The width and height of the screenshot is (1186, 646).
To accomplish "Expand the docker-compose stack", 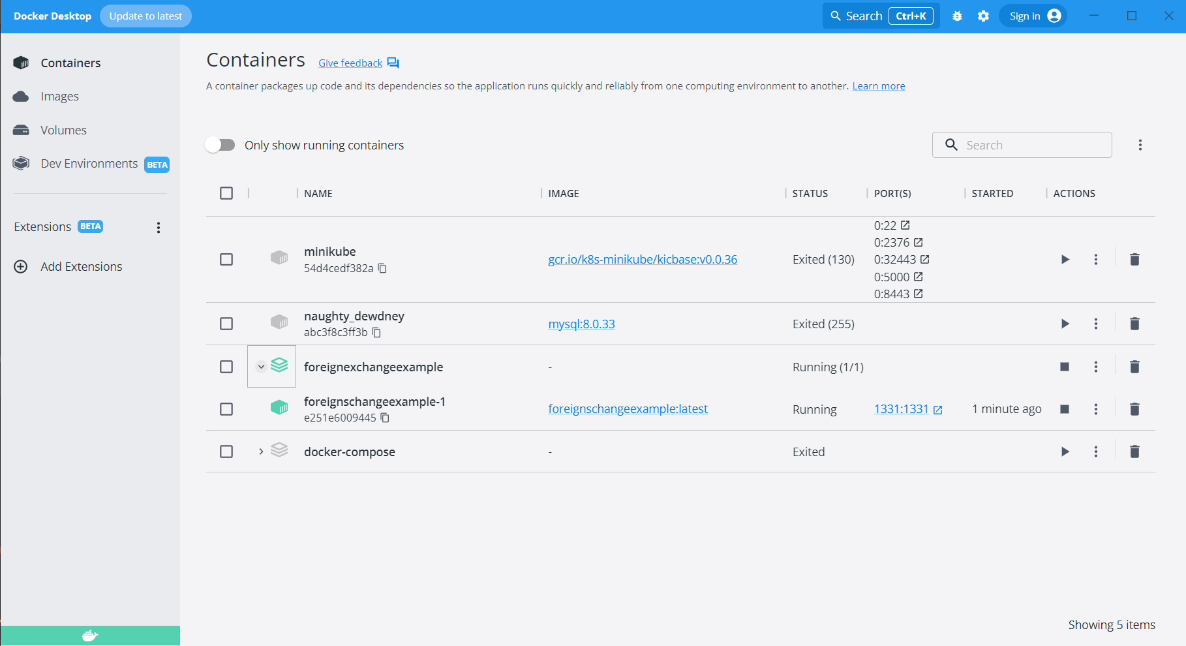I will tap(261, 452).
